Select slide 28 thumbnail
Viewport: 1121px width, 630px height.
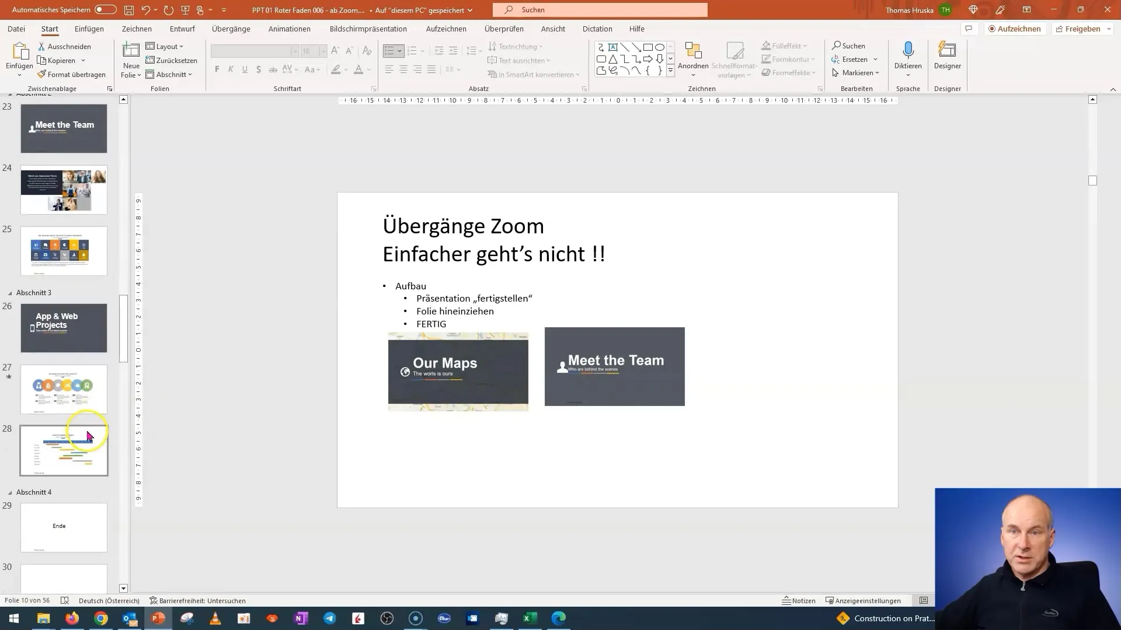(63, 450)
